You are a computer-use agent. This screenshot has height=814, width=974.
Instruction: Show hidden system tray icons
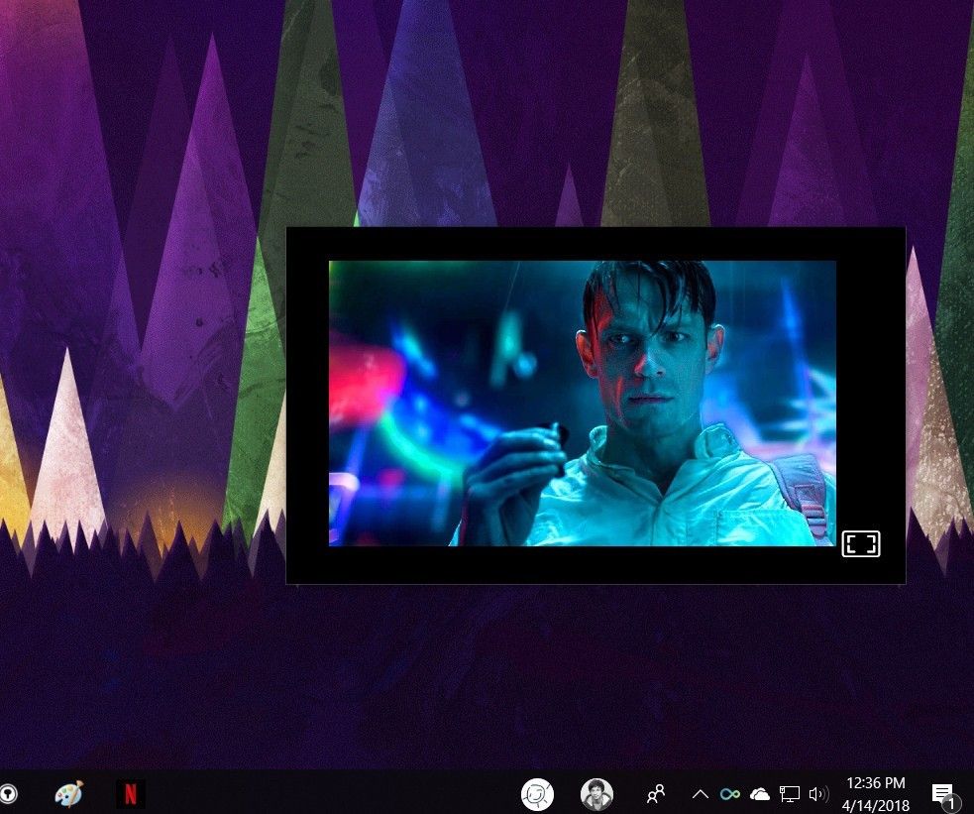[701, 794]
